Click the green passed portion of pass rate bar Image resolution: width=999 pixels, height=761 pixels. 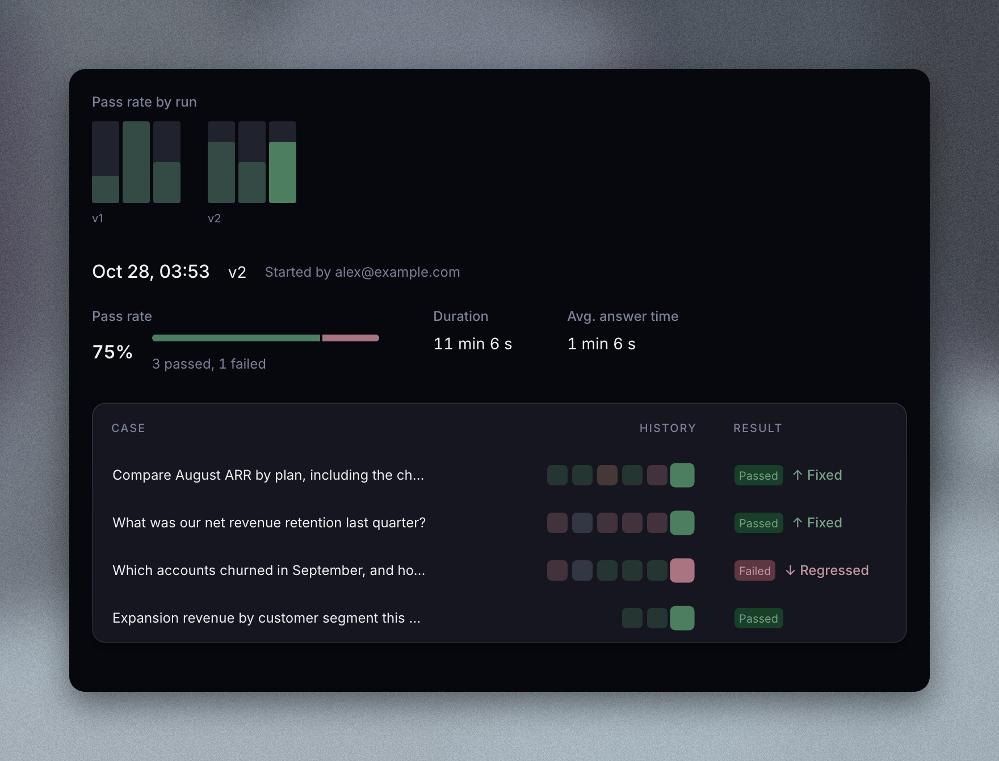pos(236,338)
